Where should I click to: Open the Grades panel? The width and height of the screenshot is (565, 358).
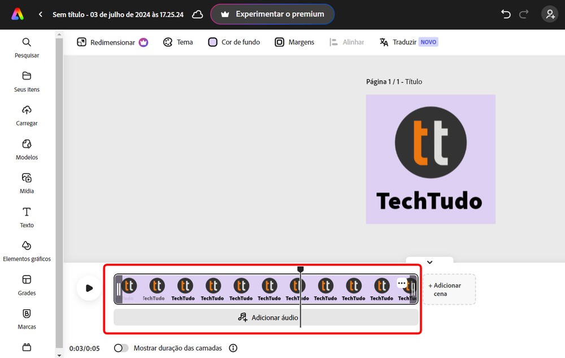pos(27,285)
